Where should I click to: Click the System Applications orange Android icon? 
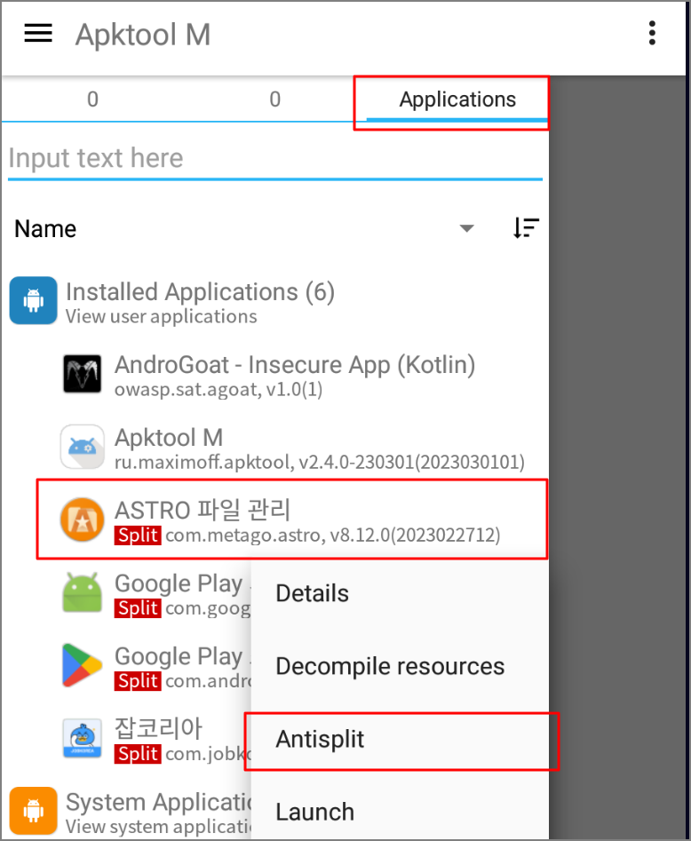(33, 811)
